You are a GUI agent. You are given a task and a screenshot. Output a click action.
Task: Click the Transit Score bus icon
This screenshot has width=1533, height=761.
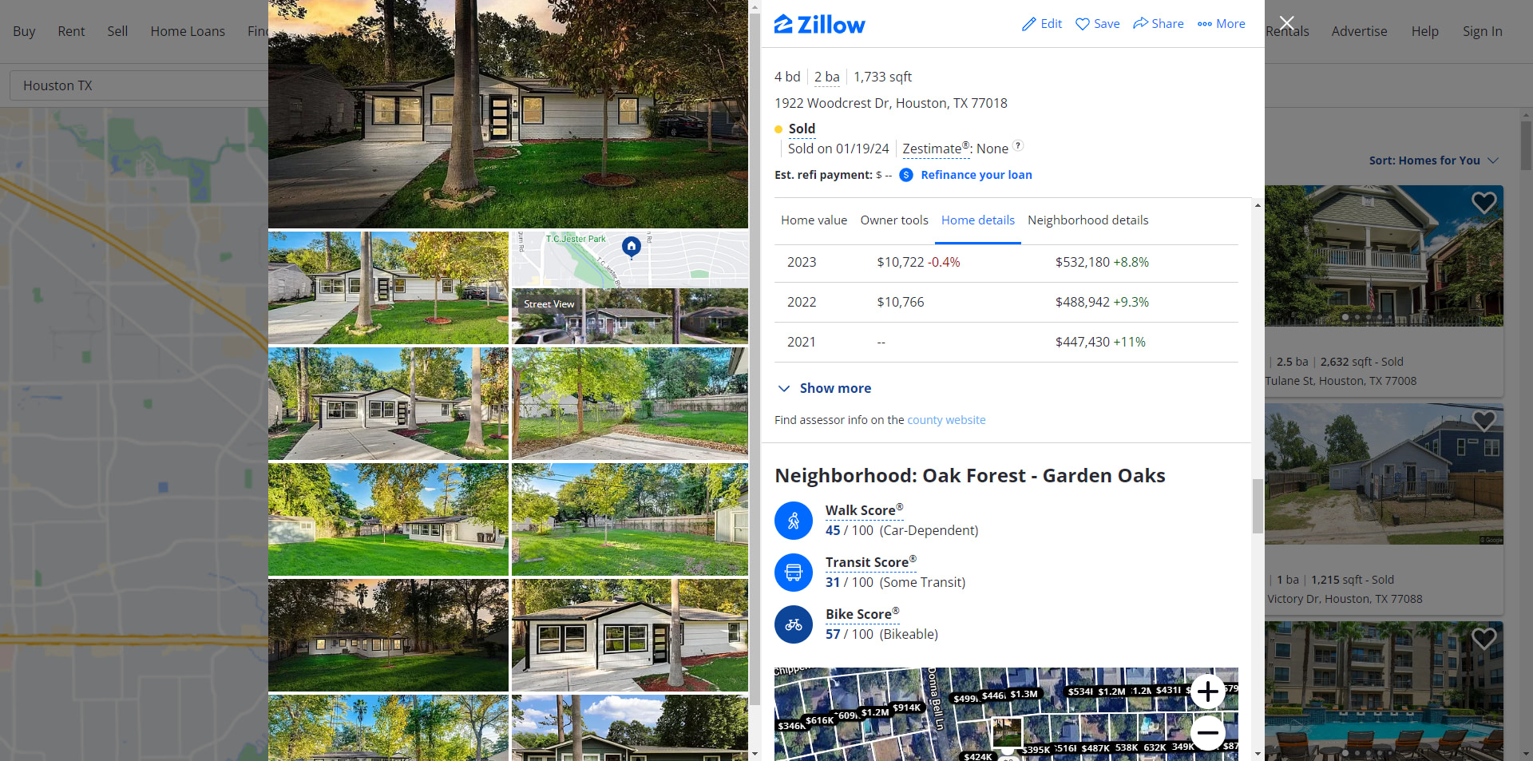(x=794, y=573)
